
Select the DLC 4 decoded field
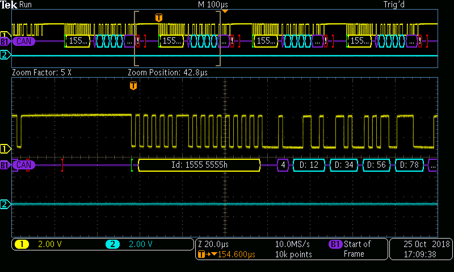(x=283, y=165)
